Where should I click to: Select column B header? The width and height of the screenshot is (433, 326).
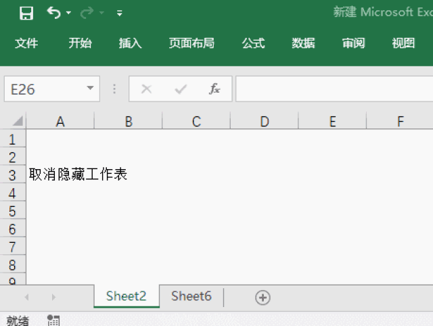[129, 121]
